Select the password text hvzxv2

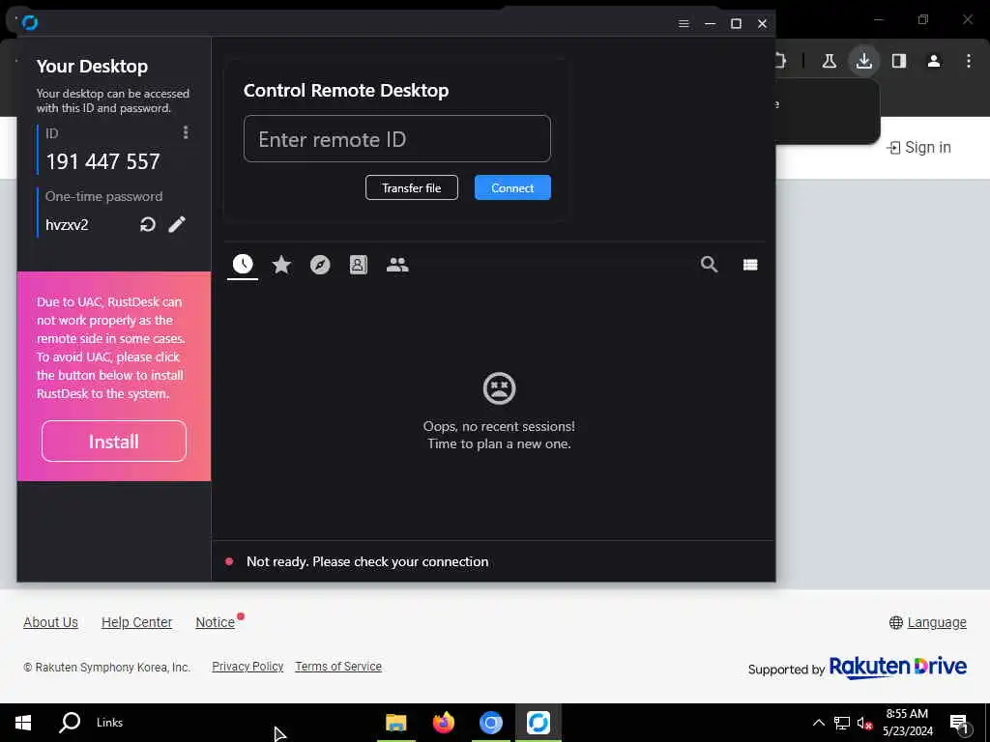pyautogui.click(x=67, y=225)
